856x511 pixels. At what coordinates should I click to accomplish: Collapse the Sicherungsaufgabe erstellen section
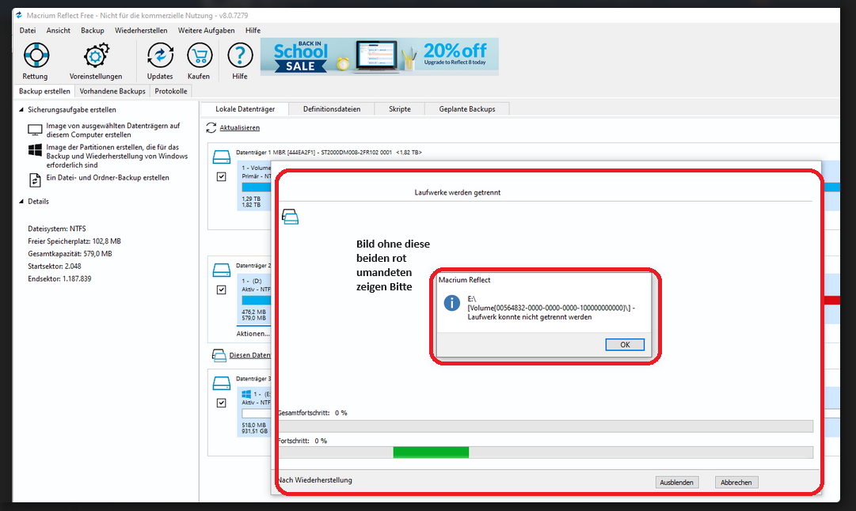(x=21, y=110)
